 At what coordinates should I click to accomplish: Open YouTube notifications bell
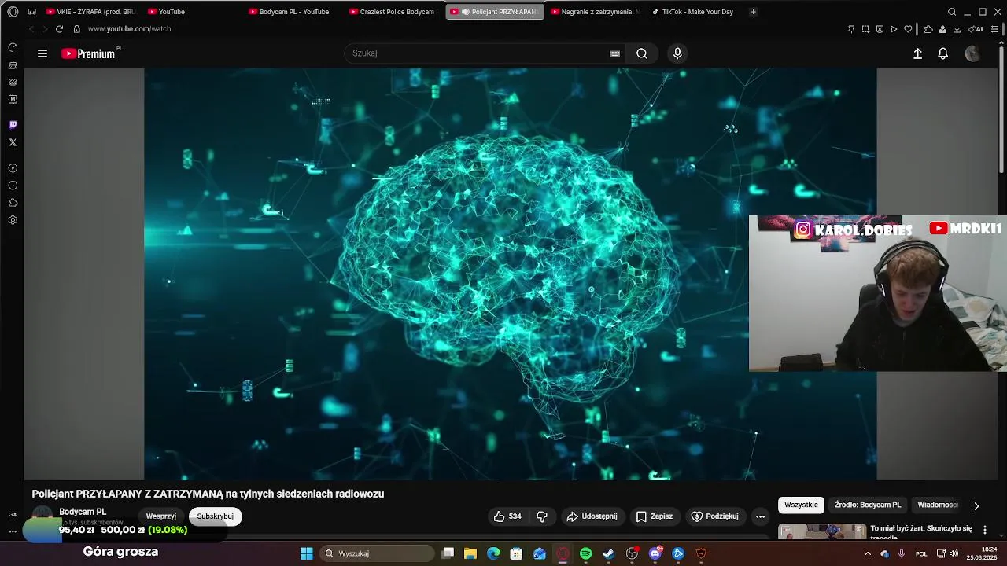942,53
